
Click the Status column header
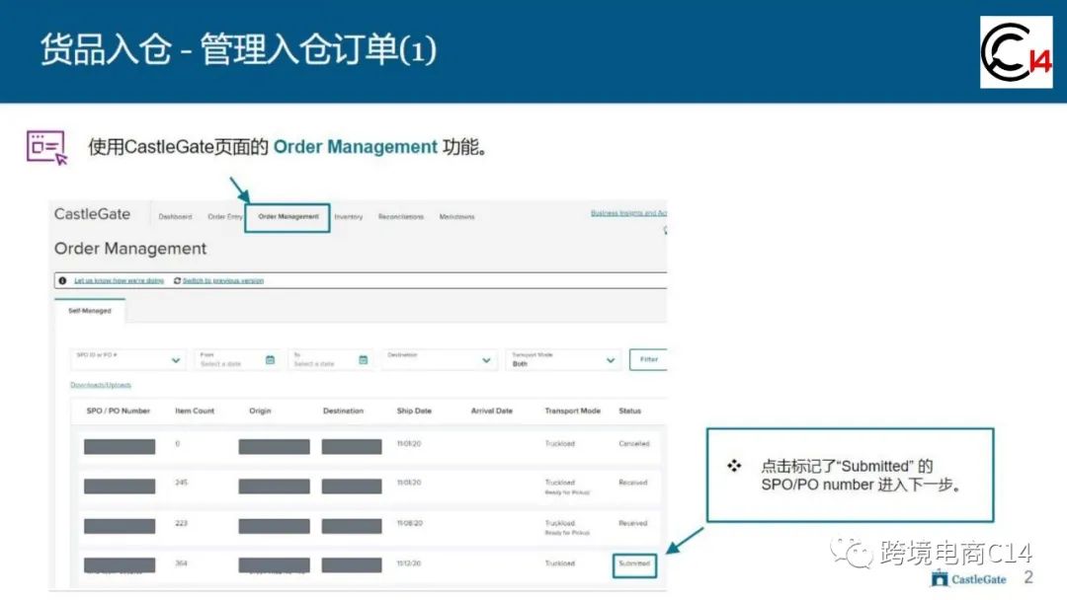(630, 412)
